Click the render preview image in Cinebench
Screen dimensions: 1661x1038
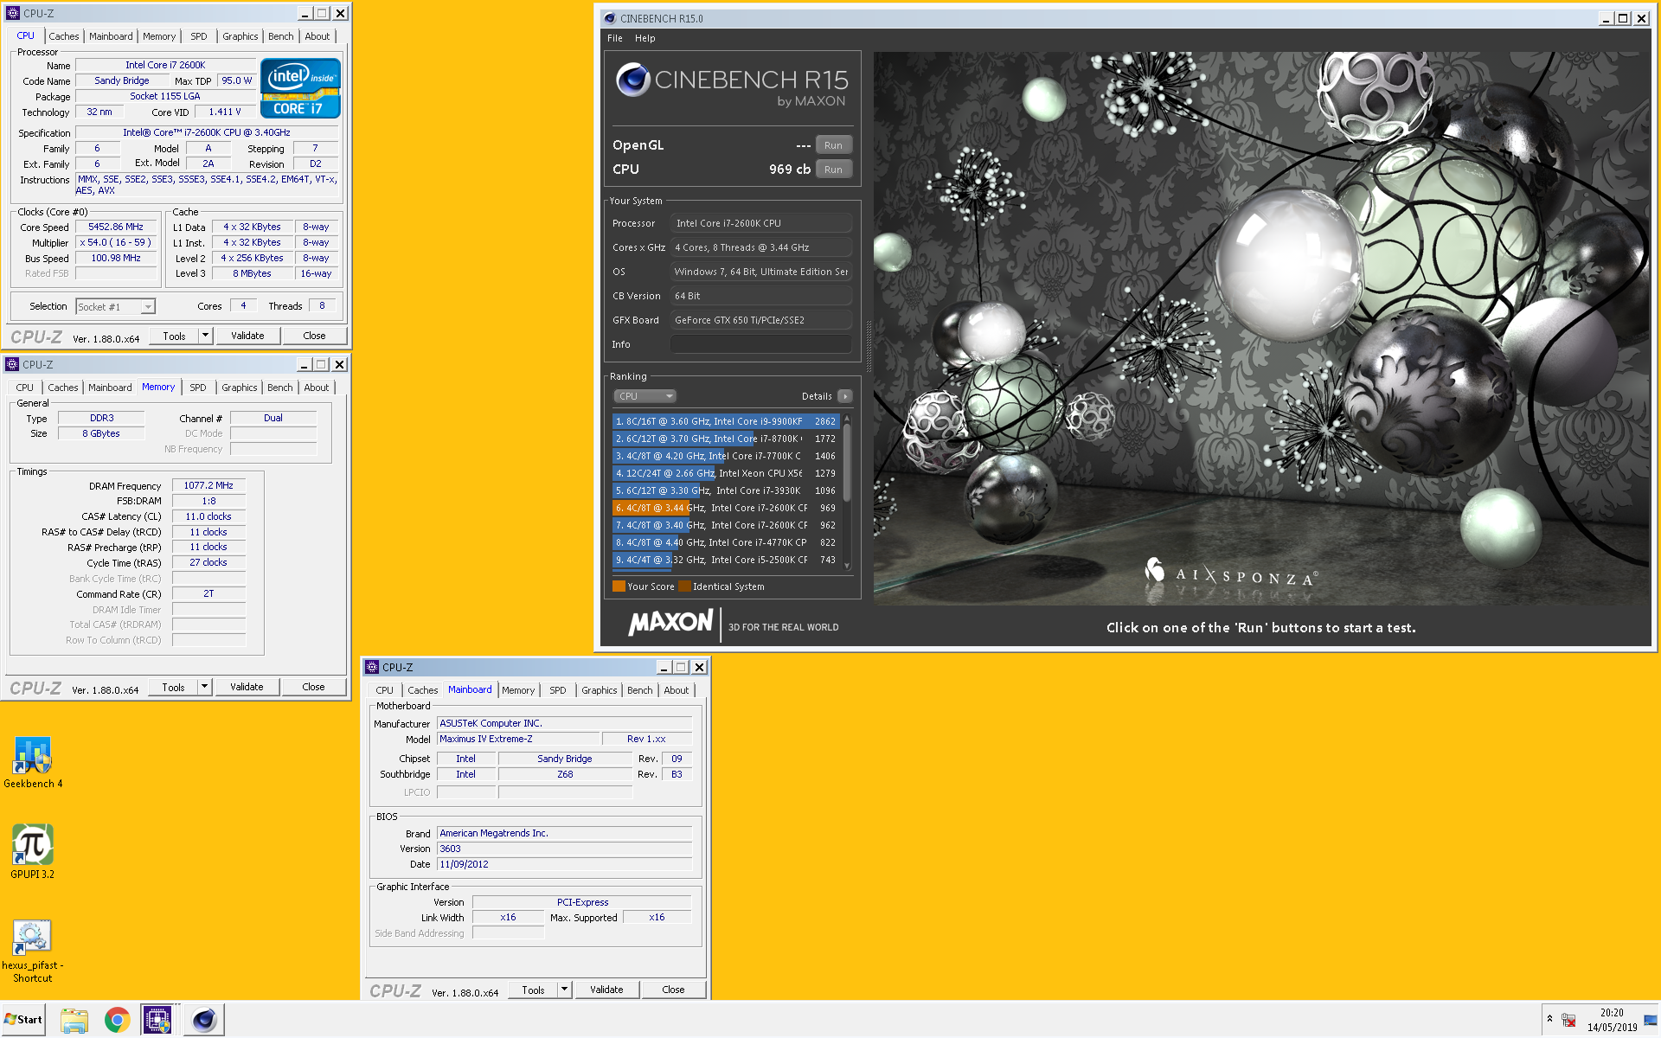tap(1261, 329)
